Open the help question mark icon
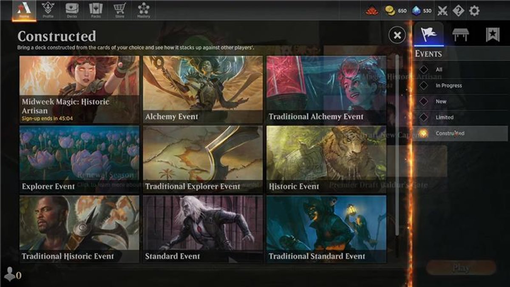This screenshot has height=287, width=510. click(458, 11)
